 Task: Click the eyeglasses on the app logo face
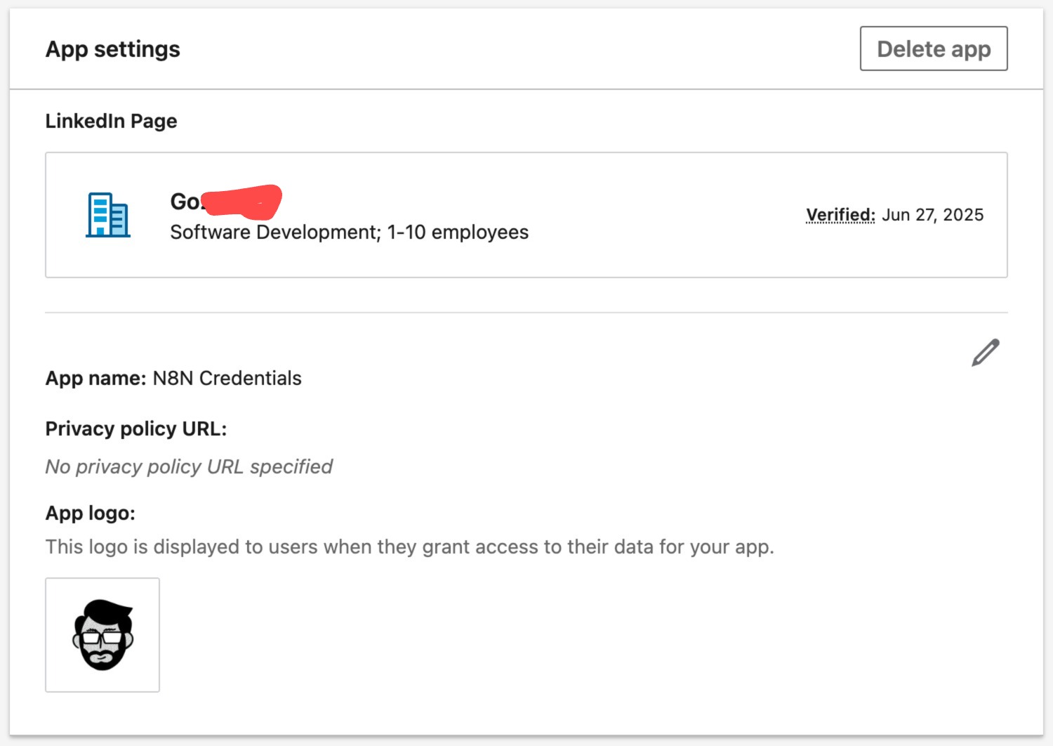pos(102,639)
